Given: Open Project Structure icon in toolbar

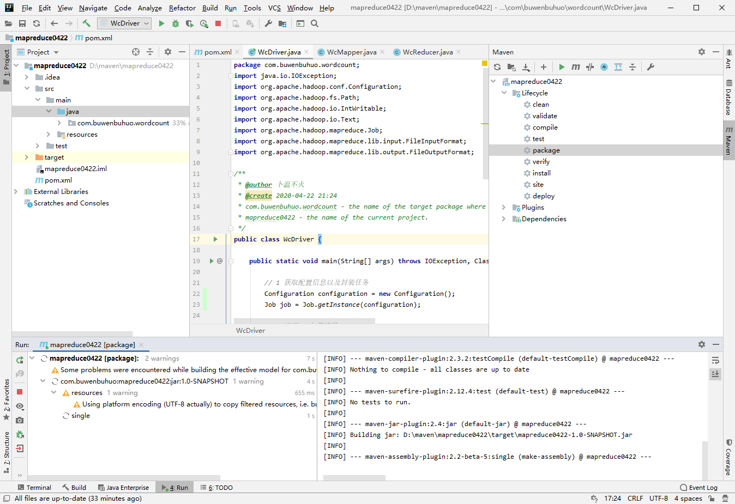Looking at the screenshot, I should (x=282, y=23).
